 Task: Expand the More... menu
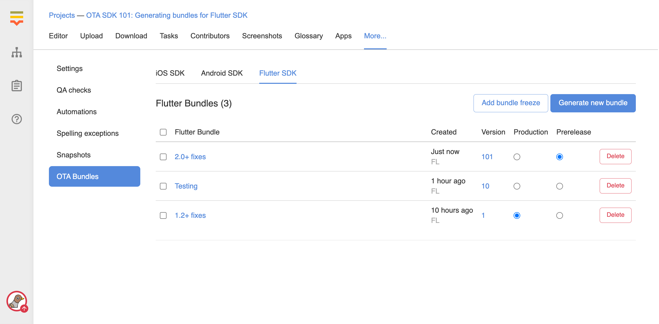point(375,36)
